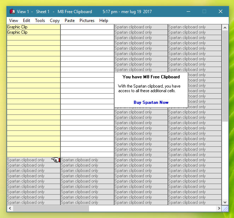The width and height of the screenshot is (234, 218).
Task: Select the first Graphic Clip cell
Action: (34, 27)
